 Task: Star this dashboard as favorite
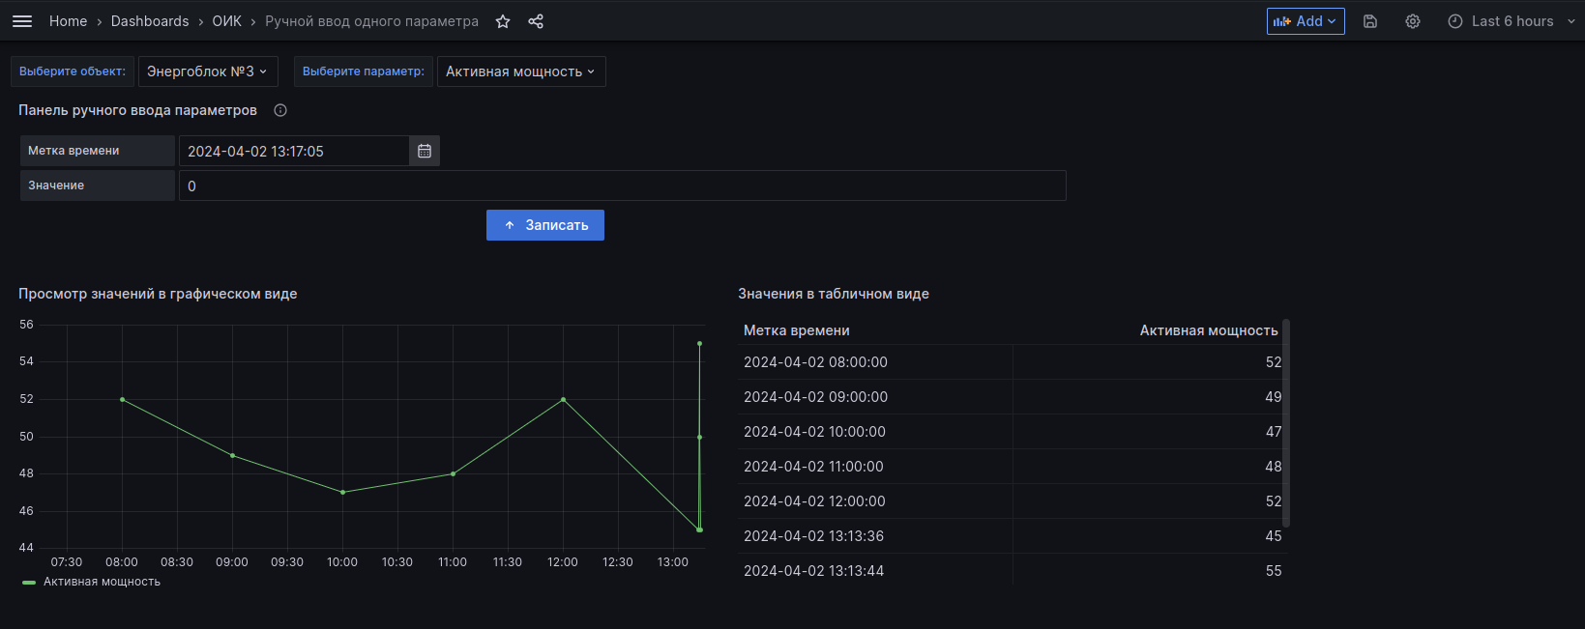pyautogui.click(x=503, y=21)
